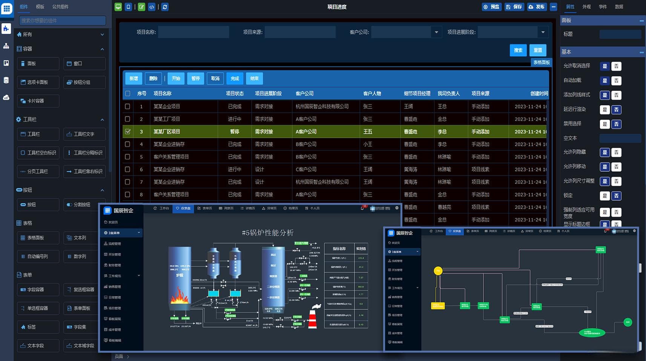Screen dimensions: 646x361
Task: Click the 搜索 search button
Action: click(518, 50)
